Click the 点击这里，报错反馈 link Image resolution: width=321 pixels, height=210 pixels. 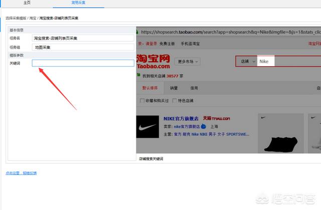point(21,173)
